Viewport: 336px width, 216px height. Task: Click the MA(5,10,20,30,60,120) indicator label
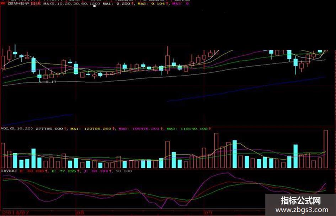click(72, 4)
